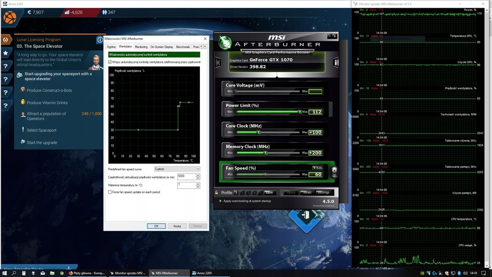Image resolution: width=492 pixels, height=277 pixels.
Task: Click the Apply button in Afterburner
Action: point(291,192)
